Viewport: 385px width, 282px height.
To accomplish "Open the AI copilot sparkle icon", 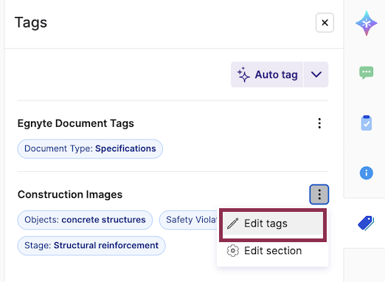I will 367,23.
